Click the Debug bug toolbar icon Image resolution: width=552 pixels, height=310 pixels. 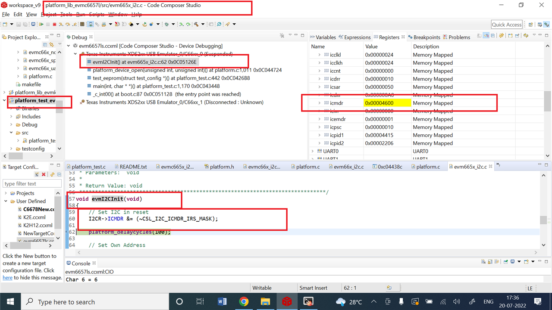click(166, 24)
